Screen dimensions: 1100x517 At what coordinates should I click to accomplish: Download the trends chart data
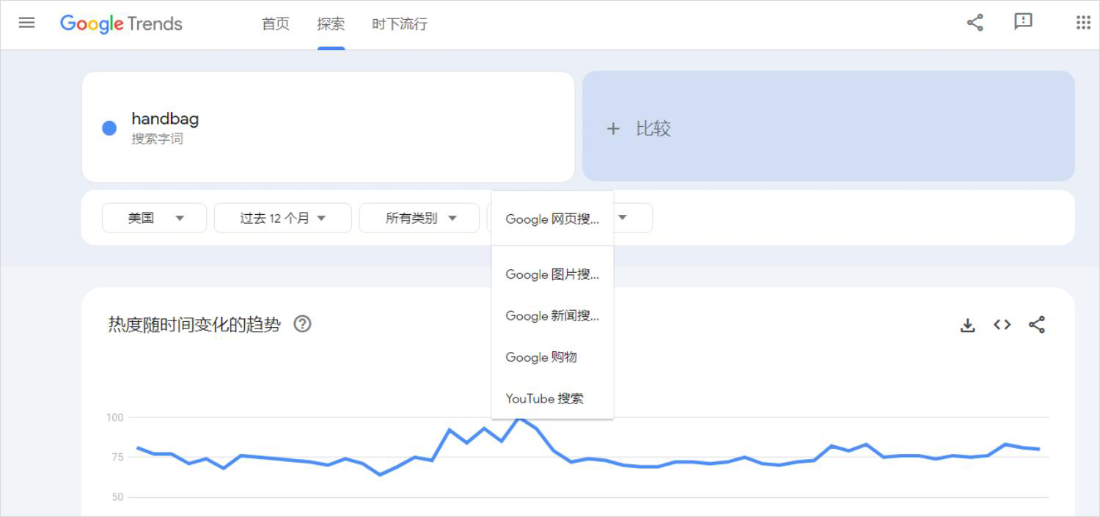click(x=968, y=324)
